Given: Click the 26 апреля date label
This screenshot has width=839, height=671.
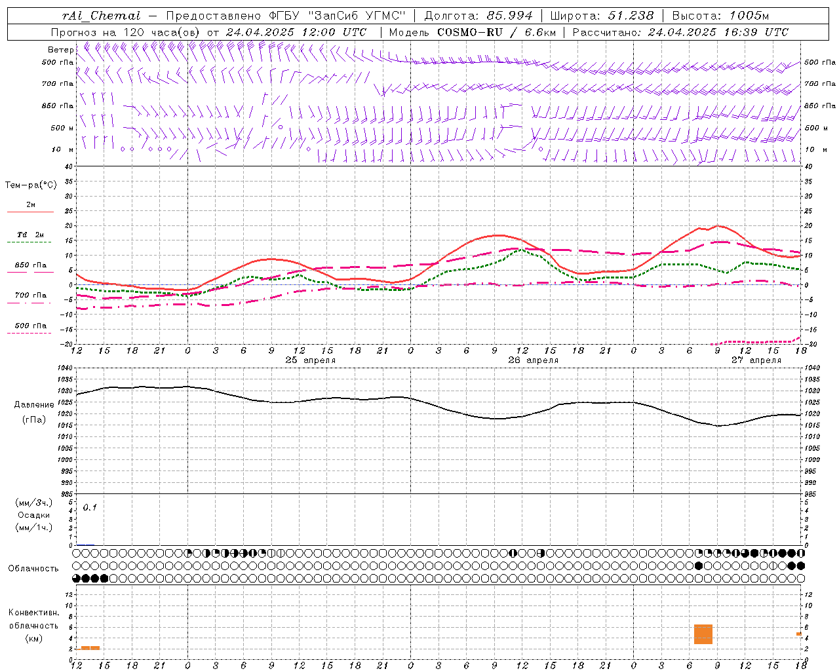Looking at the screenshot, I should click(x=534, y=360).
